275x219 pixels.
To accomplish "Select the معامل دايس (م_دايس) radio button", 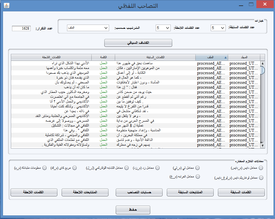I will tap(261, 168).
